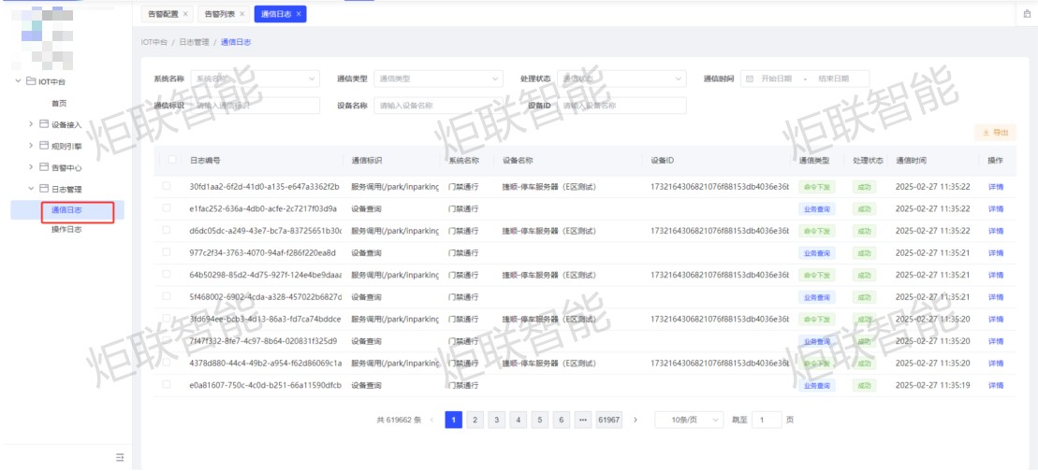
Task: Collapse the 日志管理 menu chevron
Action: (x=31, y=188)
